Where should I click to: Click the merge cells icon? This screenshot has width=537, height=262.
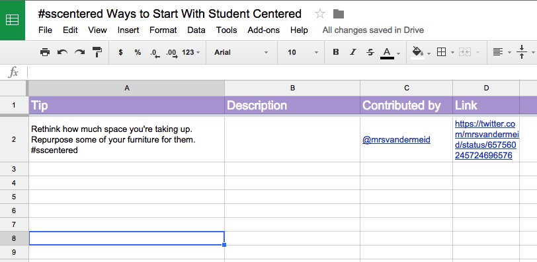[465, 52]
